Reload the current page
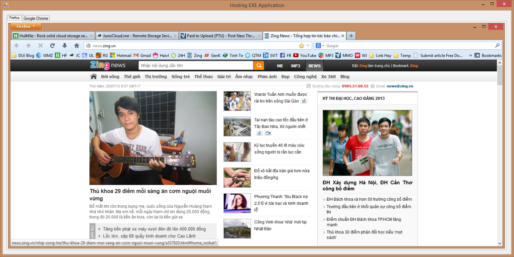Screen dimensions: 514x257 pos(52,46)
